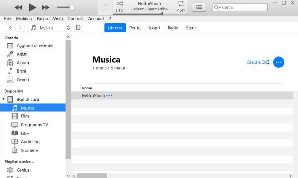
Task: Skip forward to the next track
Action: coord(45,8)
